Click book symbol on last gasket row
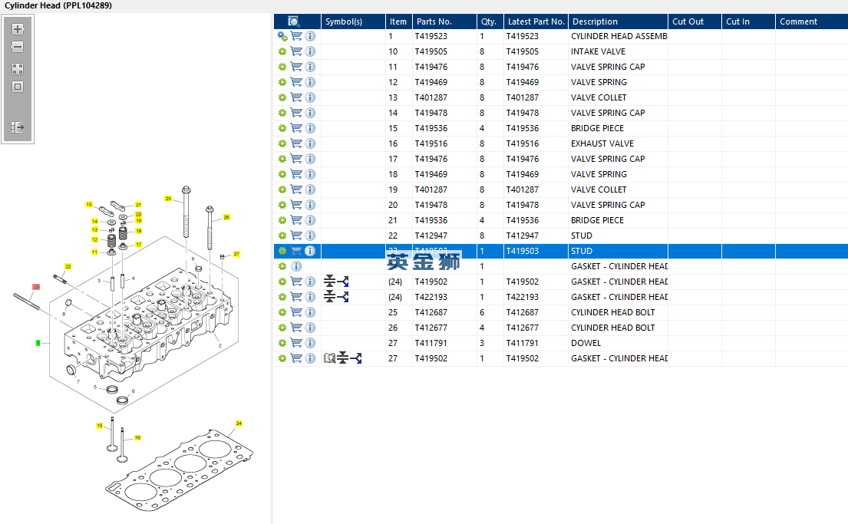 329,358
